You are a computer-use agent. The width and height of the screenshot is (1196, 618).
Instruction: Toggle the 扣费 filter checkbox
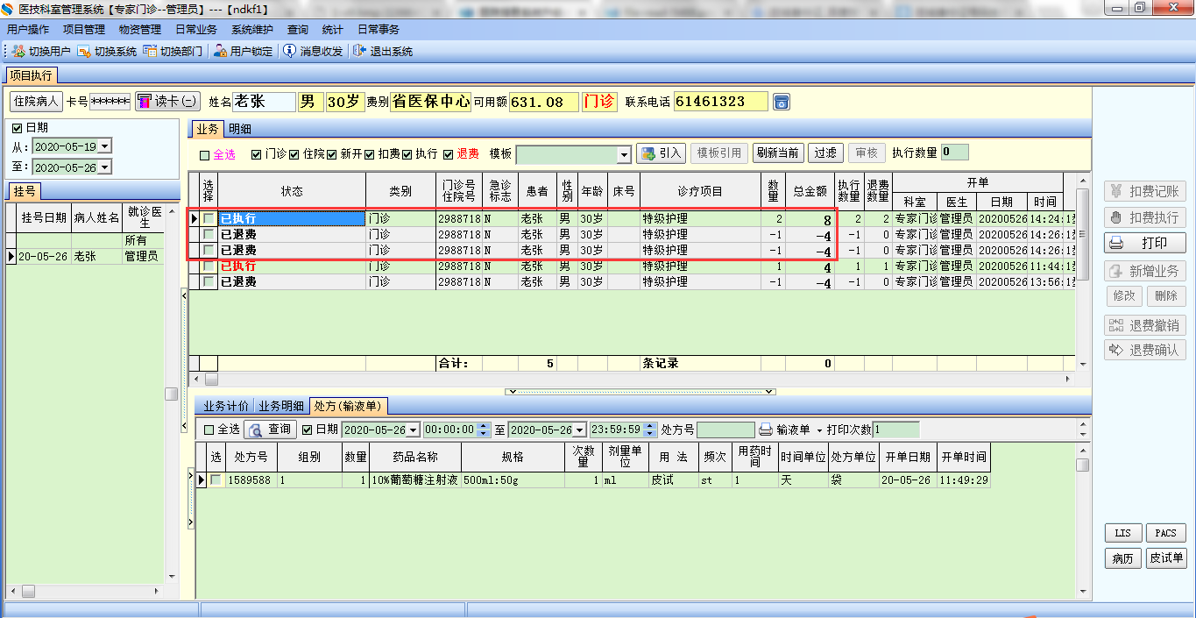coord(370,154)
